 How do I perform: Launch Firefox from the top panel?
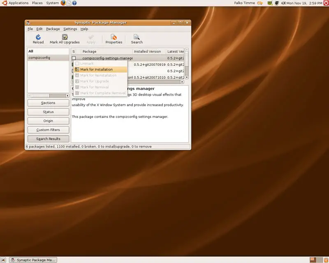pyautogui.click(x=63, y=3)
